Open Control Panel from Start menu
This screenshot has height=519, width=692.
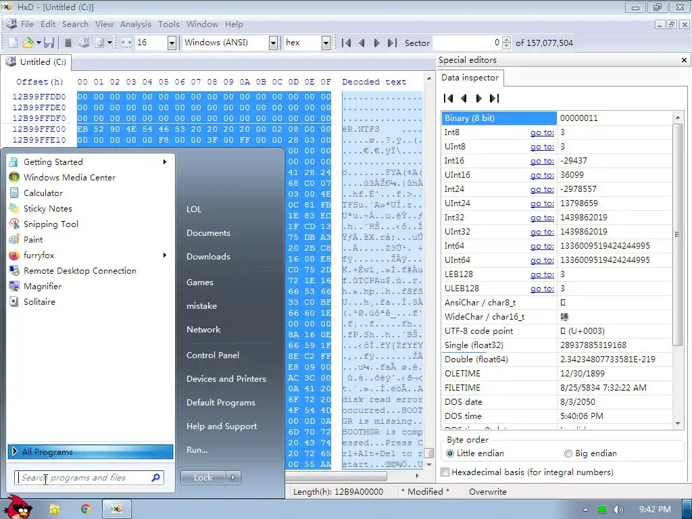pyautogui.click(x=213, y=355)
